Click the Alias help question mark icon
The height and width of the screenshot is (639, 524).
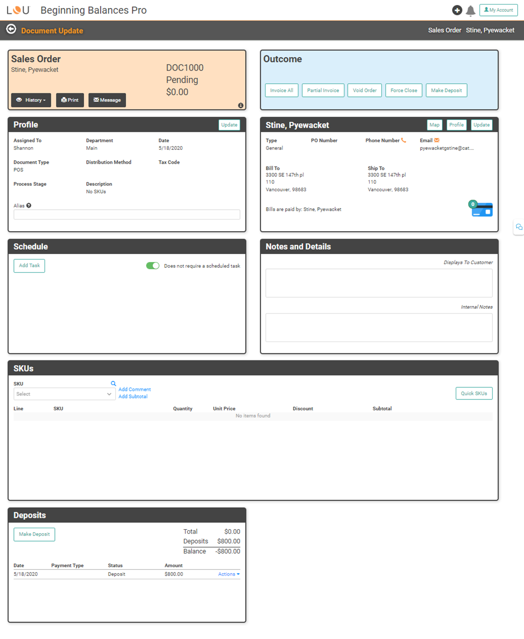click(29, 206)
